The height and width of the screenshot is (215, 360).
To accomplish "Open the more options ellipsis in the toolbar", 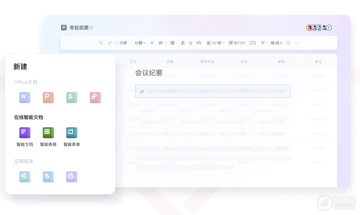I will point(297,43).
